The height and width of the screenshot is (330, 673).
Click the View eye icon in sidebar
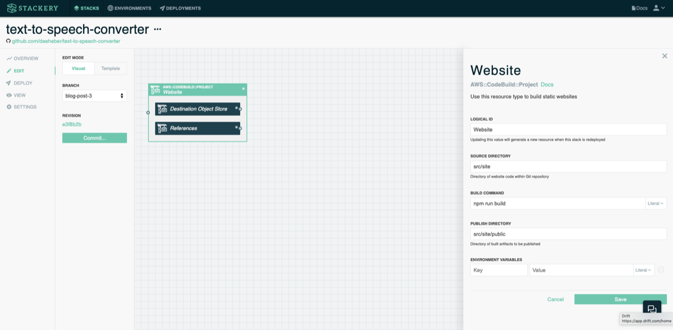click(9, 94)
